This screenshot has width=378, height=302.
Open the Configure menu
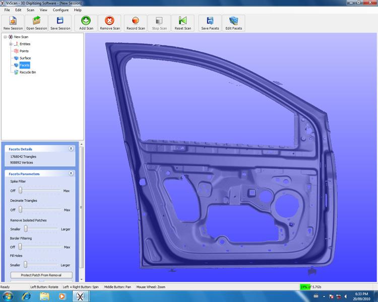pyautogui.click(x=60, y=10)
